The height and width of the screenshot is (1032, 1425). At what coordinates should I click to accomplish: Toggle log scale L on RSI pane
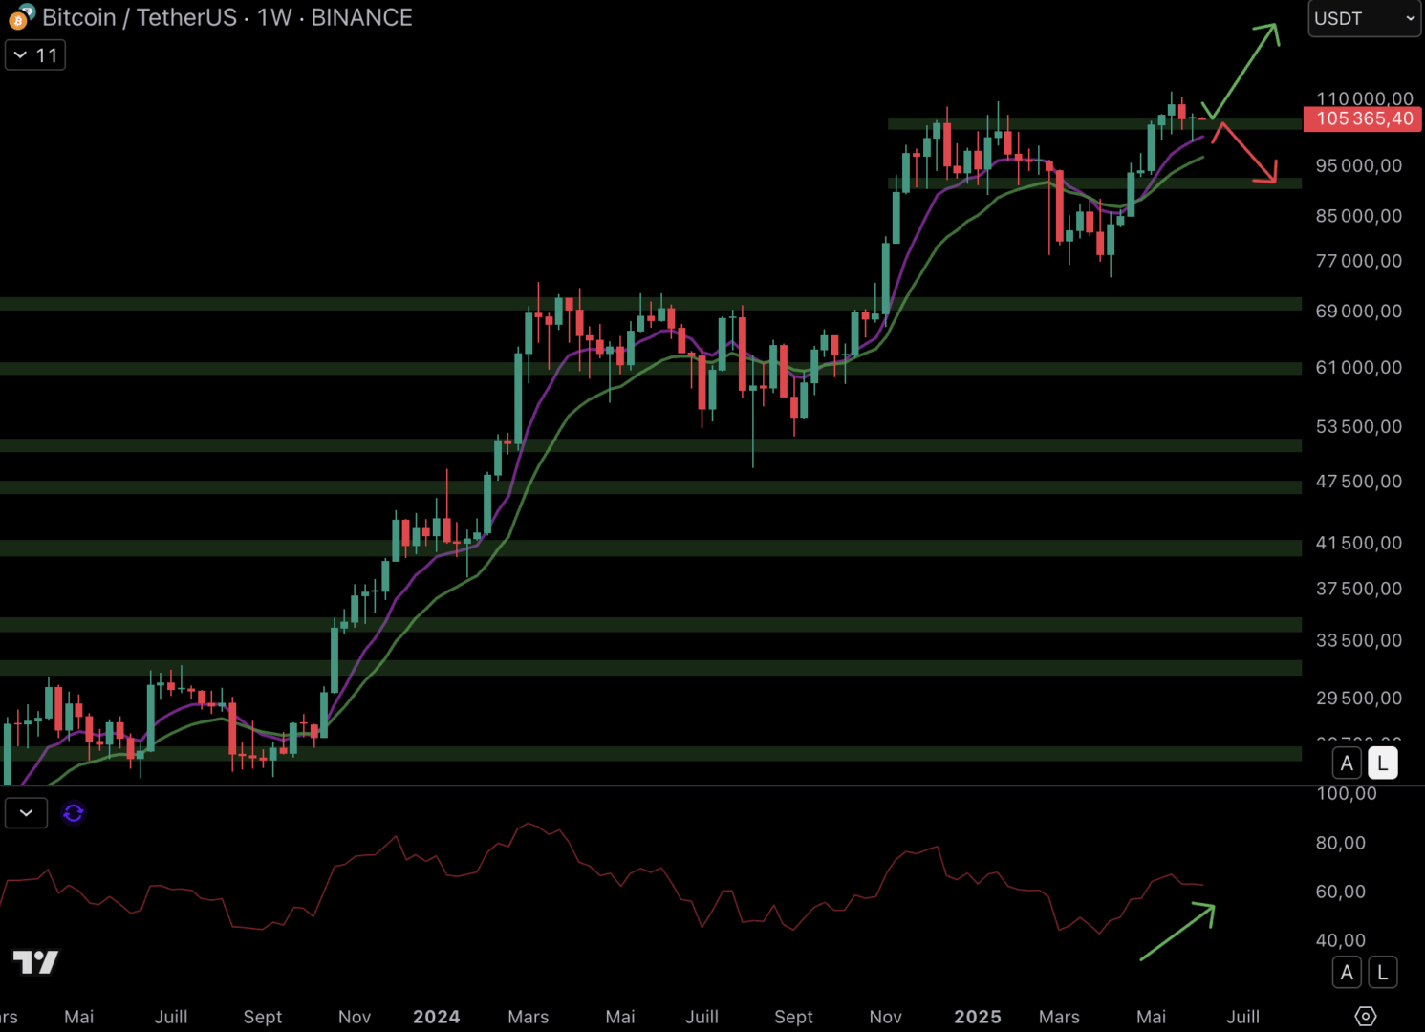1383,973
